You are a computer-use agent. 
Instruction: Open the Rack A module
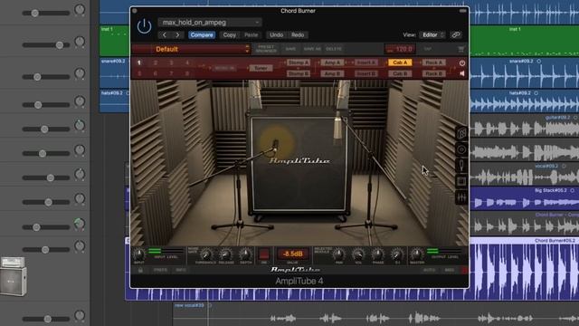434,62
